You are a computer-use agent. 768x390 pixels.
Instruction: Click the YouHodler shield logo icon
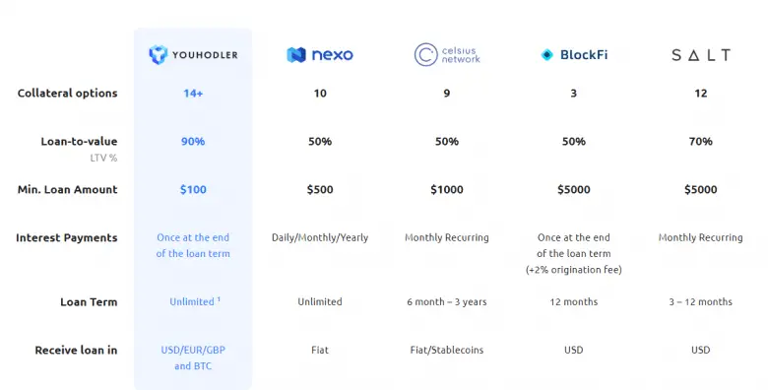click(x=159, y=55)
